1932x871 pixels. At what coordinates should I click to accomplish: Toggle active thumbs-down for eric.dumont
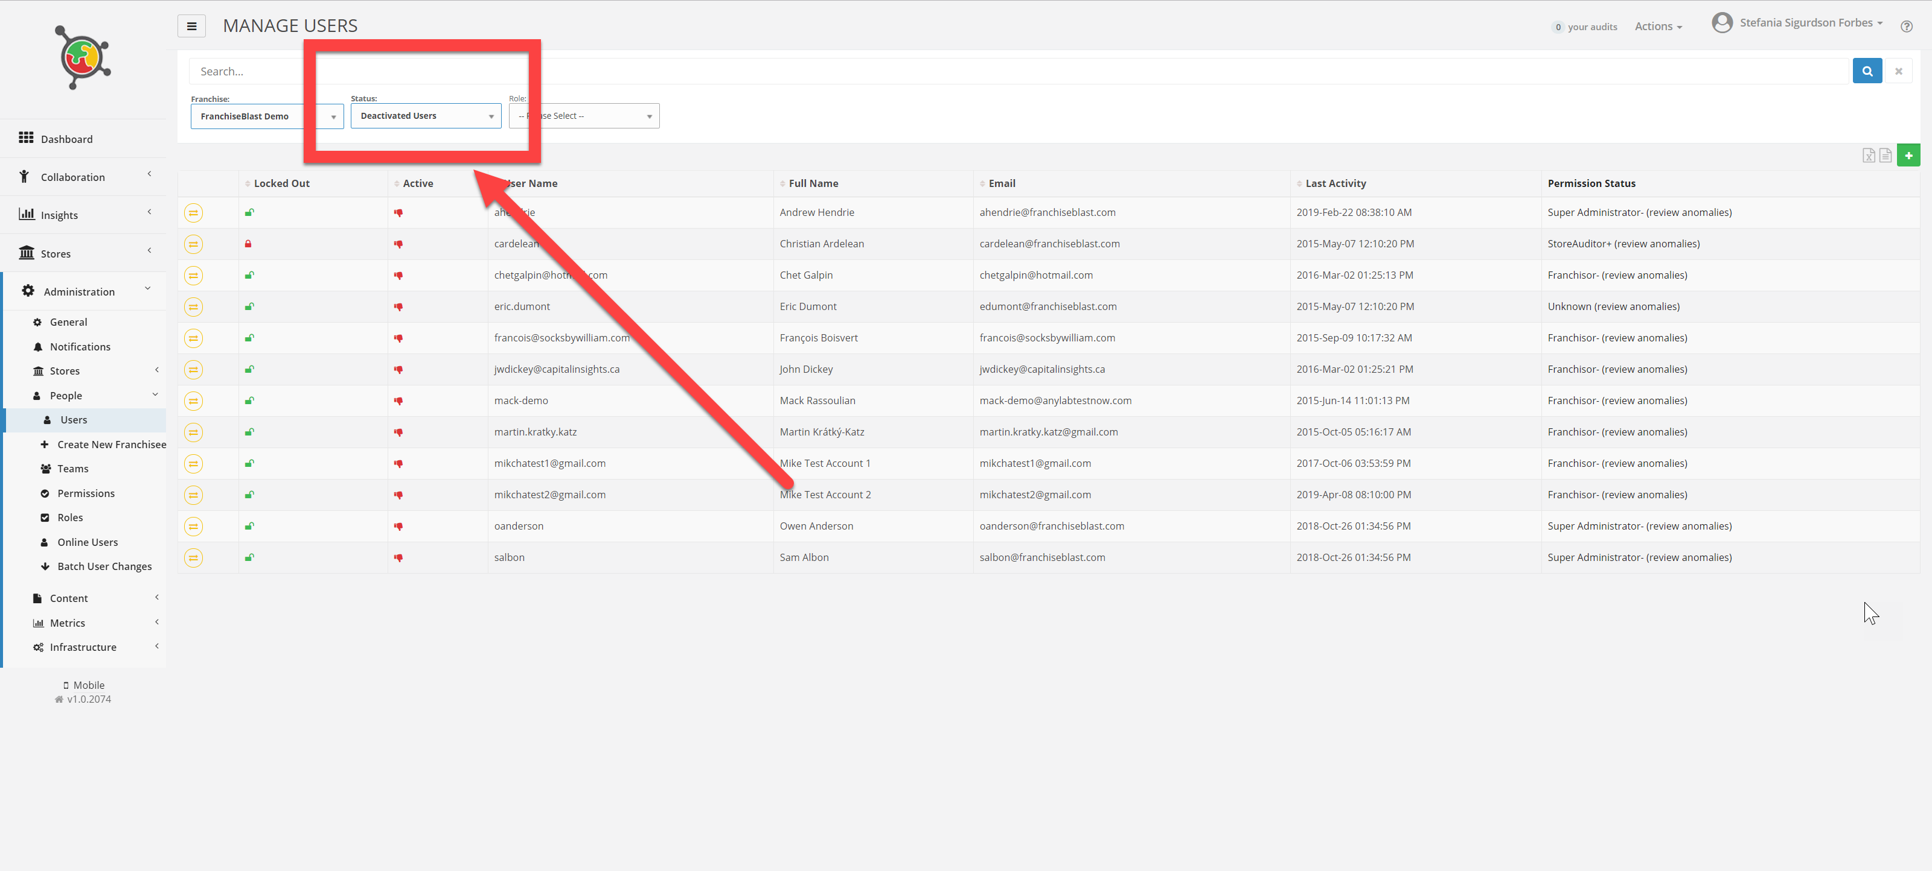click(398, 308)
